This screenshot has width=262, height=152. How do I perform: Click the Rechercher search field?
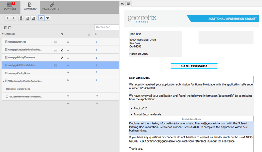point(107,27)
